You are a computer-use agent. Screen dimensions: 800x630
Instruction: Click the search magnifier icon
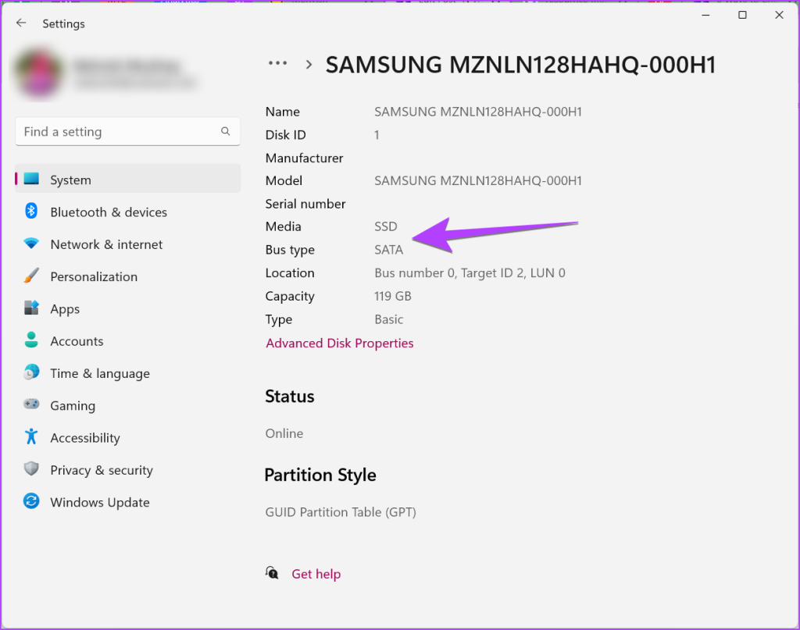pyautogui.click(x=226, y=131)
